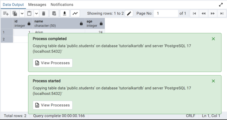Go to the last page of results

click(x=221, y=14)
